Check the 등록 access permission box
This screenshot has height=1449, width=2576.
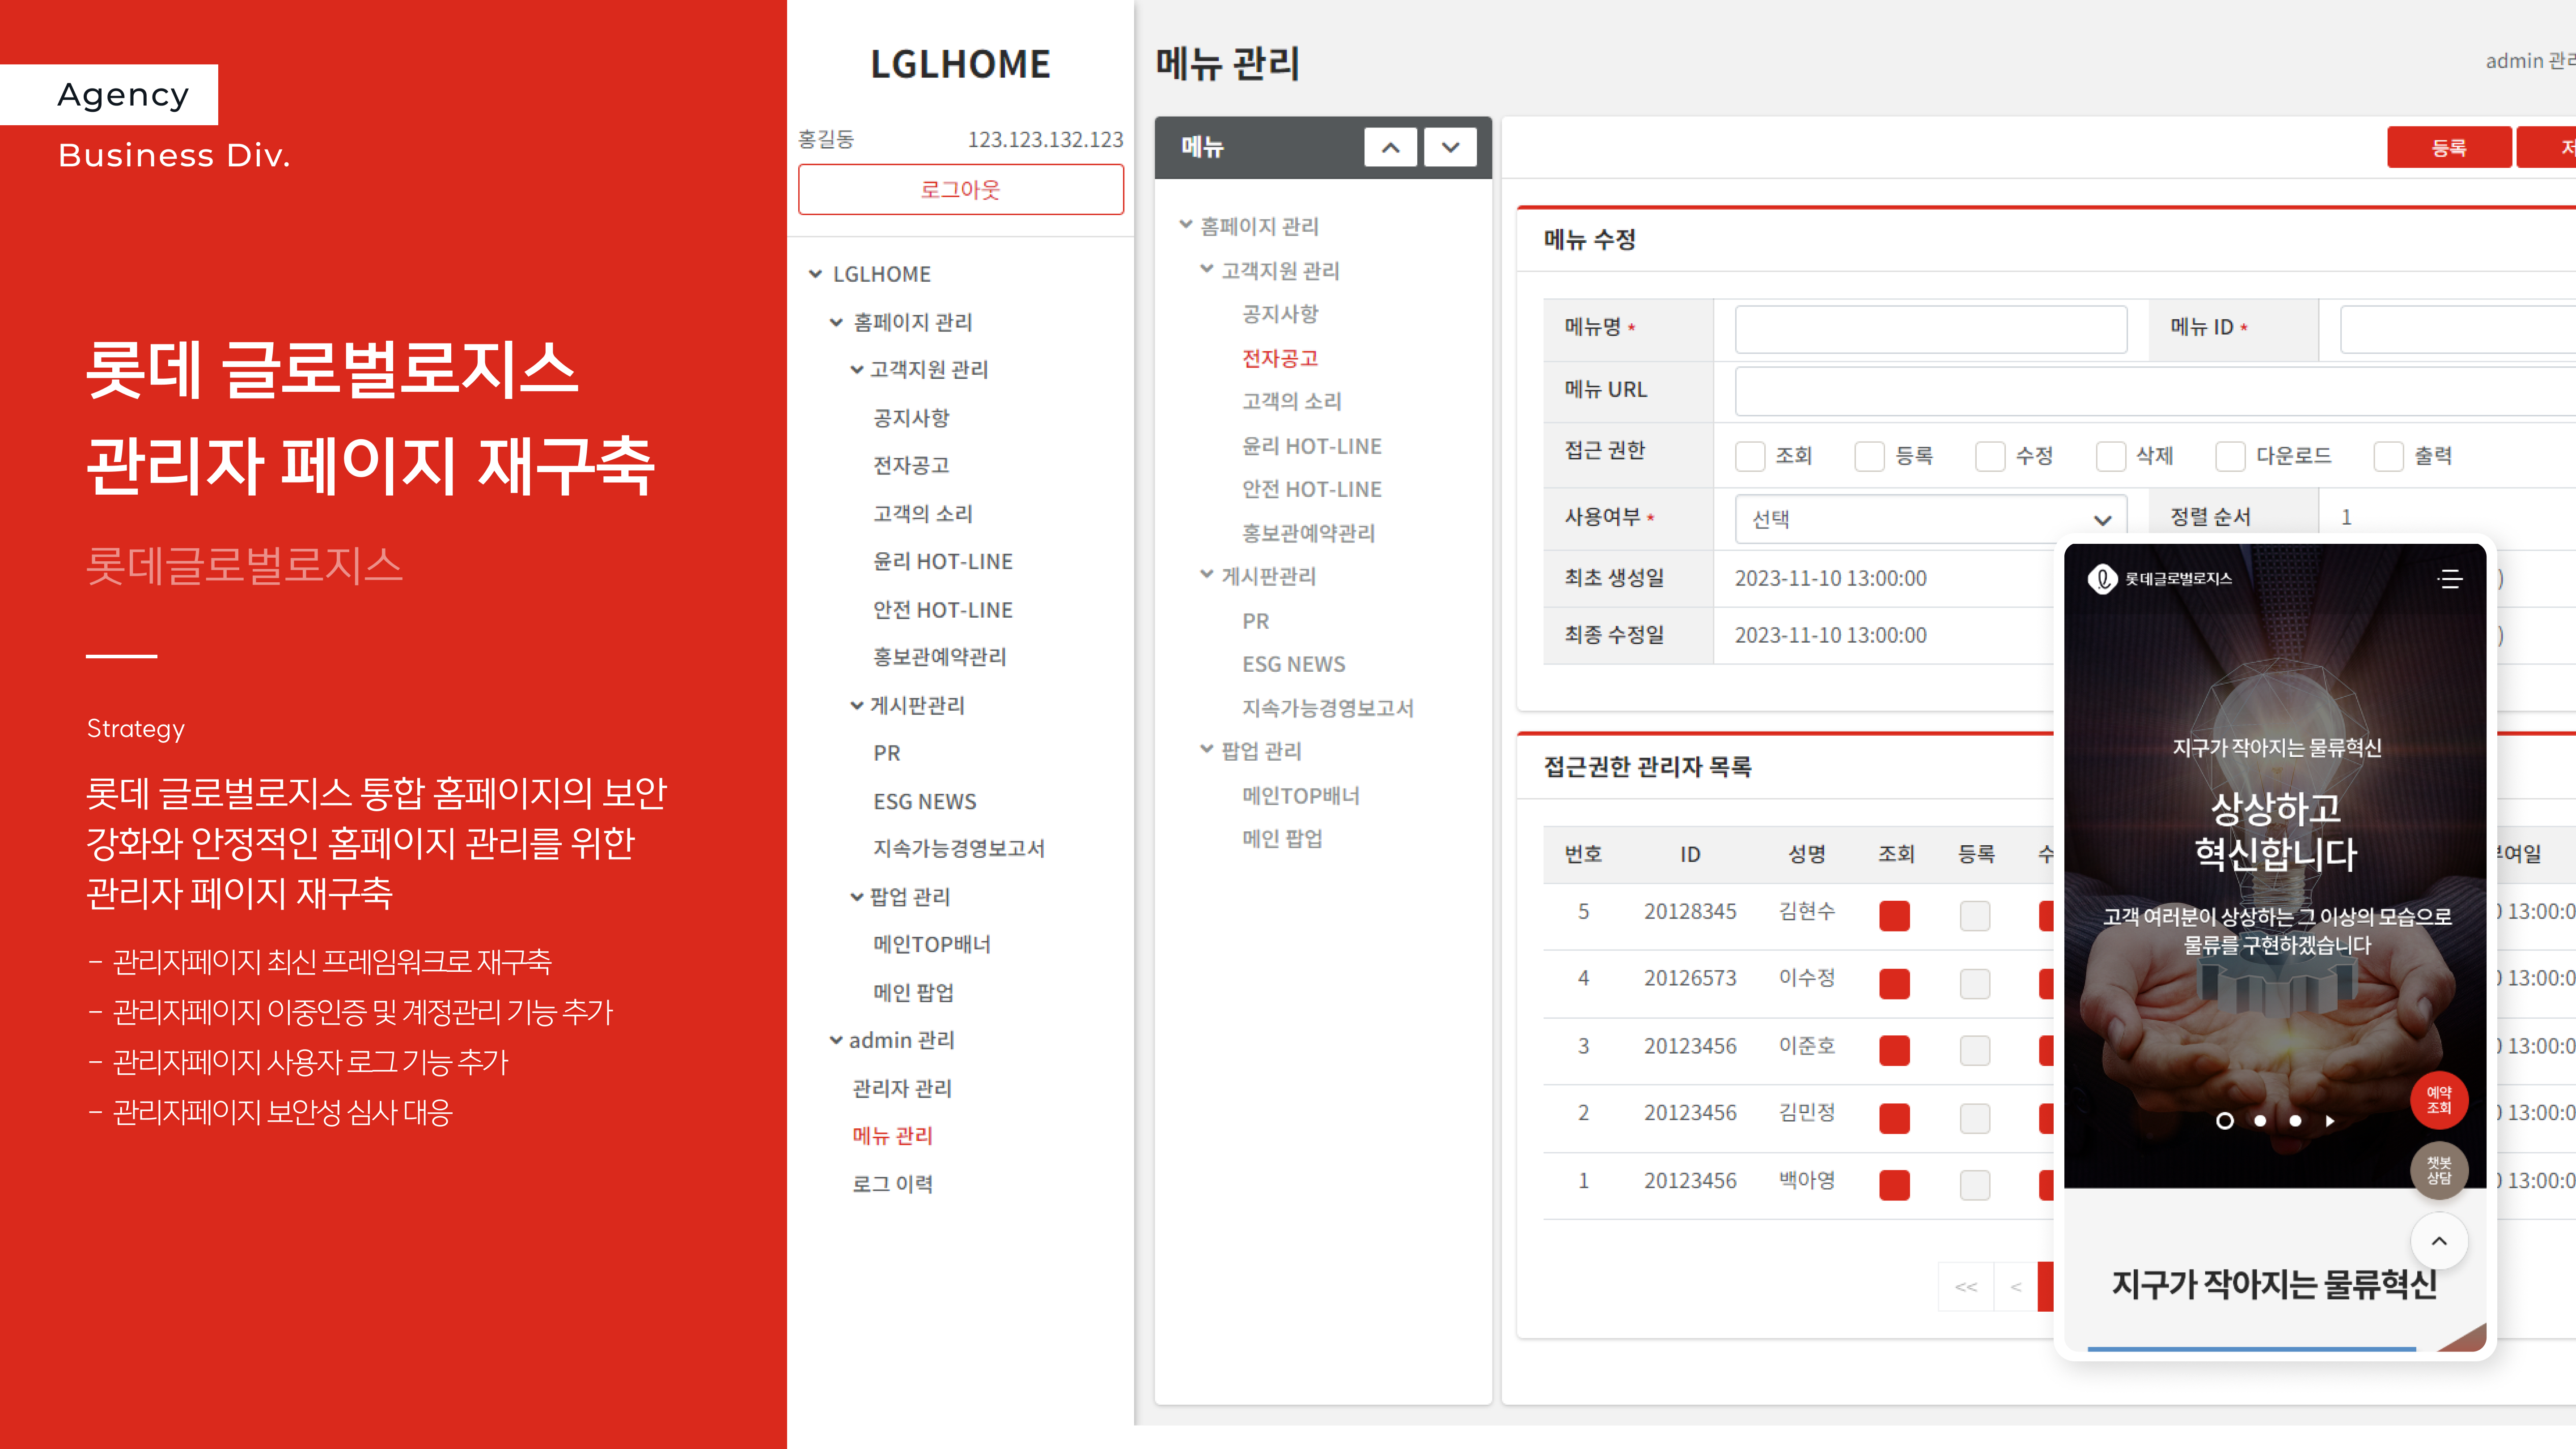click(1869, 456)
